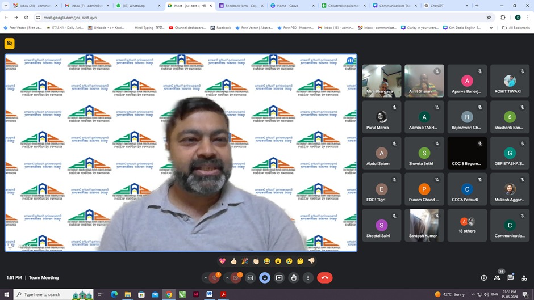
Task: Expand microphone audio settings chevron
Action: (205, 278)
